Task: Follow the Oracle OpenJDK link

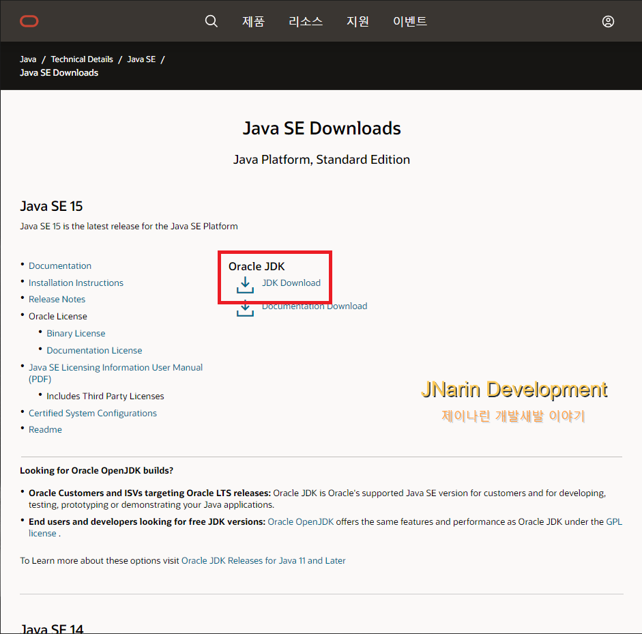Action: pos(300,521)
